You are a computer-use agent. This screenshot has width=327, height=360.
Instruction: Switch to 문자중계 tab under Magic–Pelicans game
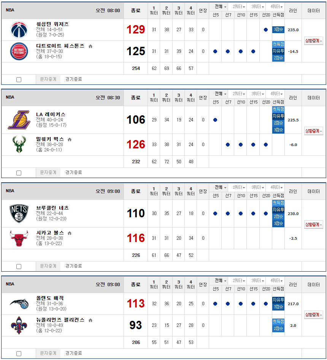[x=48, y=354]
